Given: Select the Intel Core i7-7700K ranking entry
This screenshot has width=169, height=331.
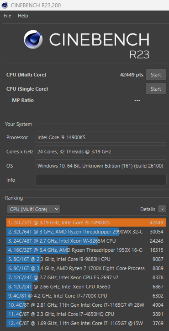Looking at the screenshot, I should point(86,296).
